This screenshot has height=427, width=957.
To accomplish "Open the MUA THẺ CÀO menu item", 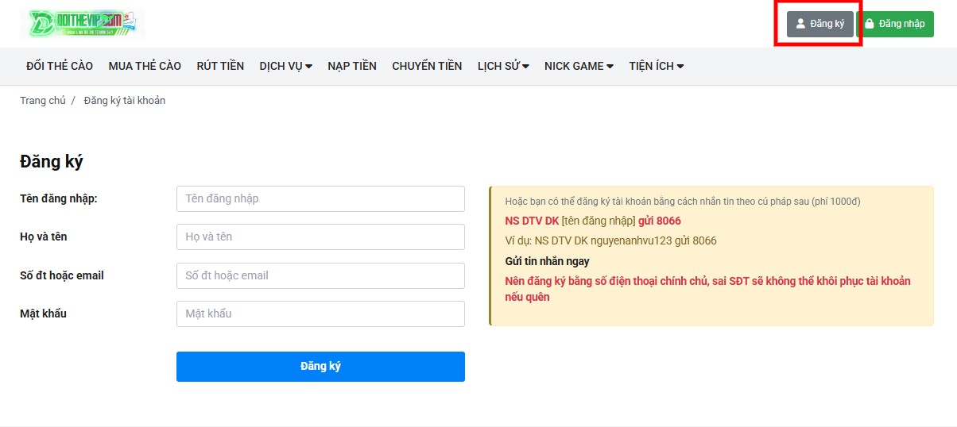I will 145,66.
